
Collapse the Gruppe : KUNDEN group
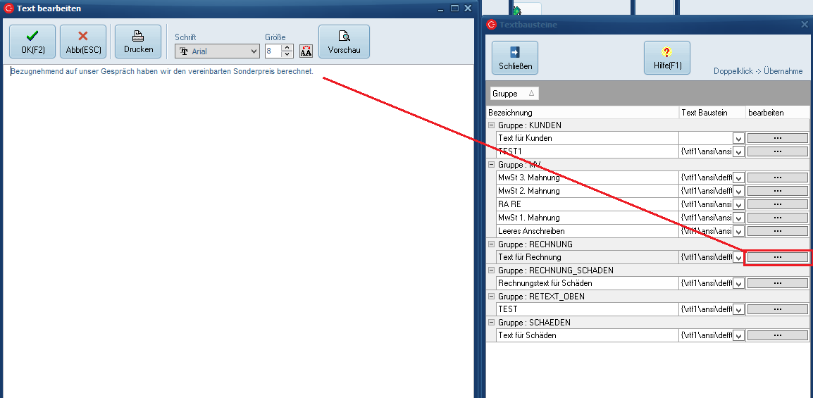[491, 125]
